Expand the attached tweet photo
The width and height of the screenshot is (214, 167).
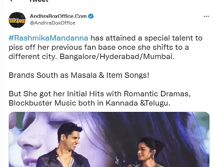[109, 139]
